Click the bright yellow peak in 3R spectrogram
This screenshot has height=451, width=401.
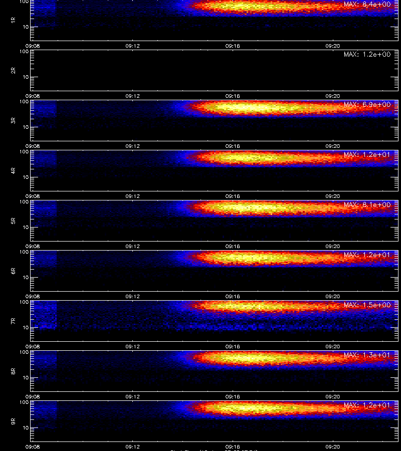[x=250, y=108]
